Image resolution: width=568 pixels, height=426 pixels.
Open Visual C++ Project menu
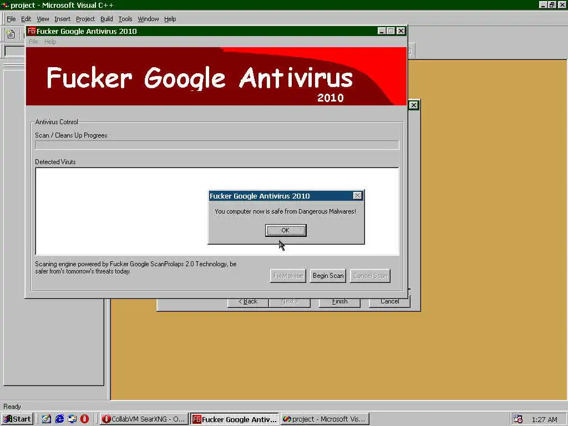point(85,19)
